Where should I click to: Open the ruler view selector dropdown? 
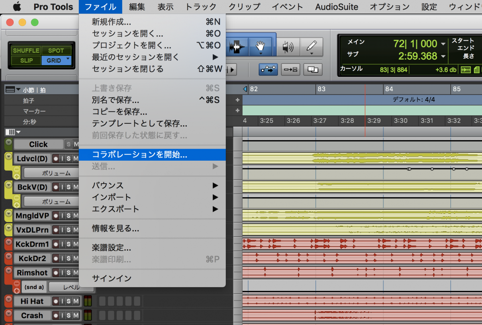(12, 90)
